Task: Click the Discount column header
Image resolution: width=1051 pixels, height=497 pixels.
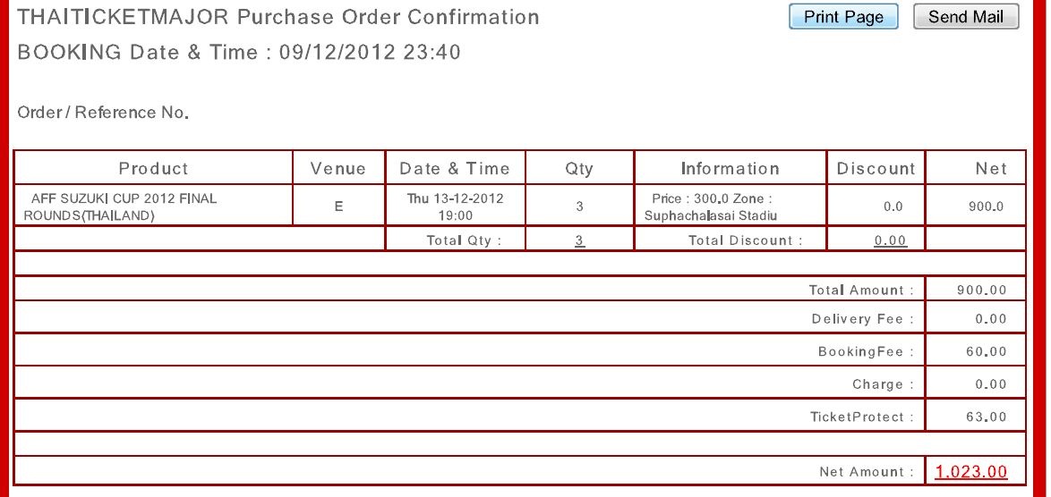Action: coord(876,168)
